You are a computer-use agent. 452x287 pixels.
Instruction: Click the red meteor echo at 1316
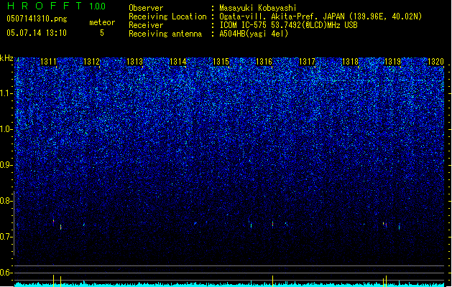click(x=272, y=225)
